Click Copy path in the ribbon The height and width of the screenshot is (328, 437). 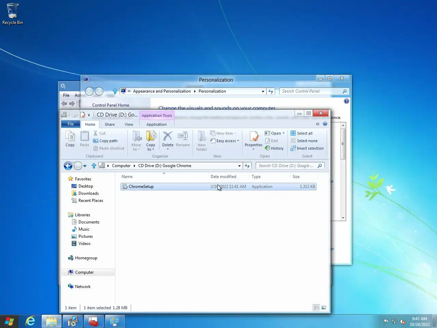(105, 141)
